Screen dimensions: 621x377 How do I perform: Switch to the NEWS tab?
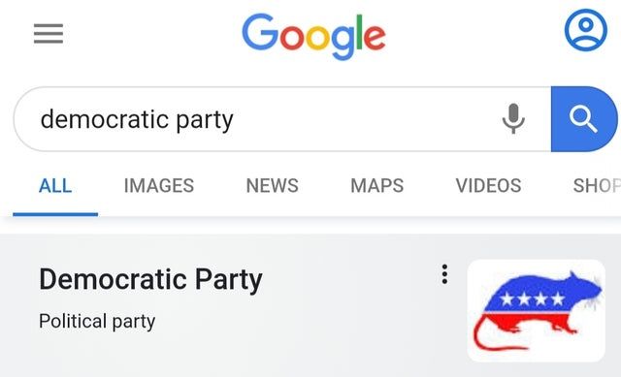click(x=272, y=185)
